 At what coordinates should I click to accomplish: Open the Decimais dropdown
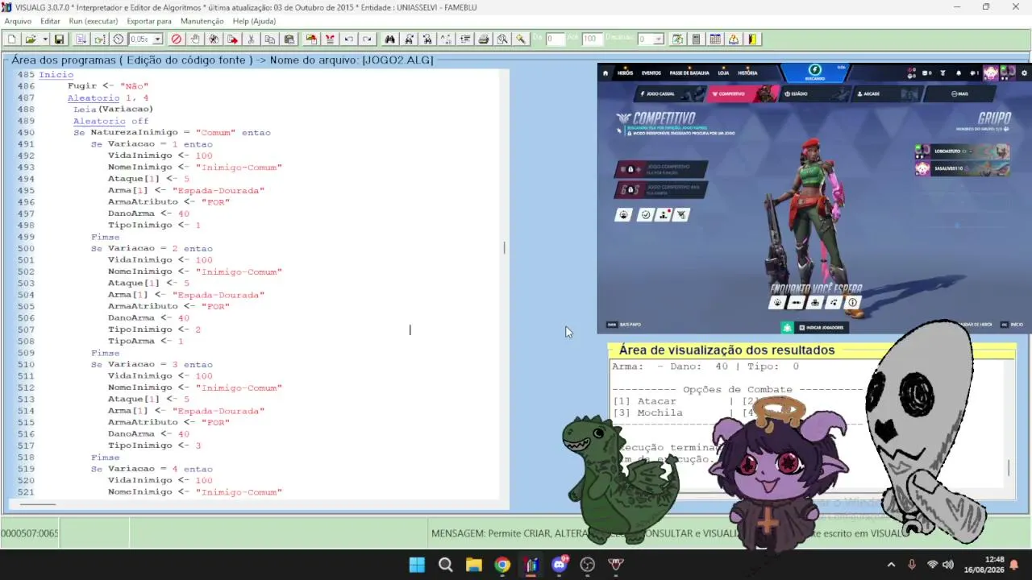pos(659,39)
